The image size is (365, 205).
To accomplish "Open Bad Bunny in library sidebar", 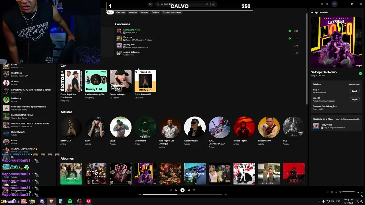I will (29, 100).
